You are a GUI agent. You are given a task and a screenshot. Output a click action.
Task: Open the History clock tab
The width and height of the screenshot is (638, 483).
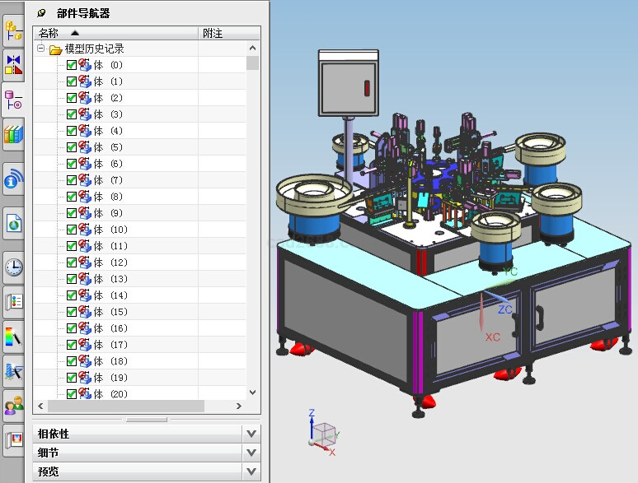pyautogui.click(x=13, y=267)
